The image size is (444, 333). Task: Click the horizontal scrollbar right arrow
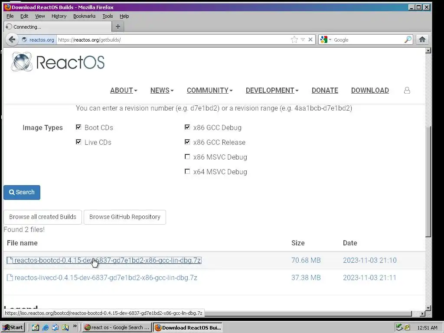tap(422, 313)
